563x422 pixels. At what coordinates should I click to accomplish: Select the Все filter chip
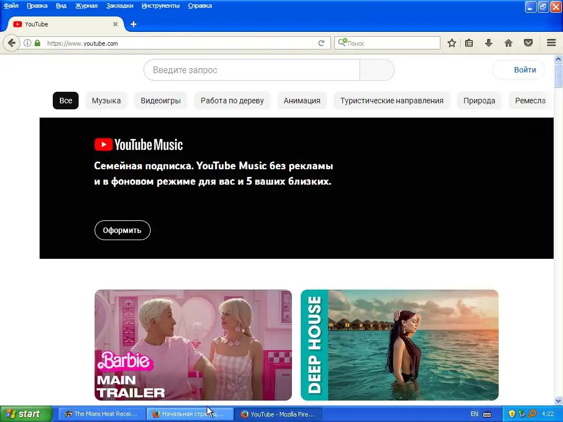pos(66,101)
